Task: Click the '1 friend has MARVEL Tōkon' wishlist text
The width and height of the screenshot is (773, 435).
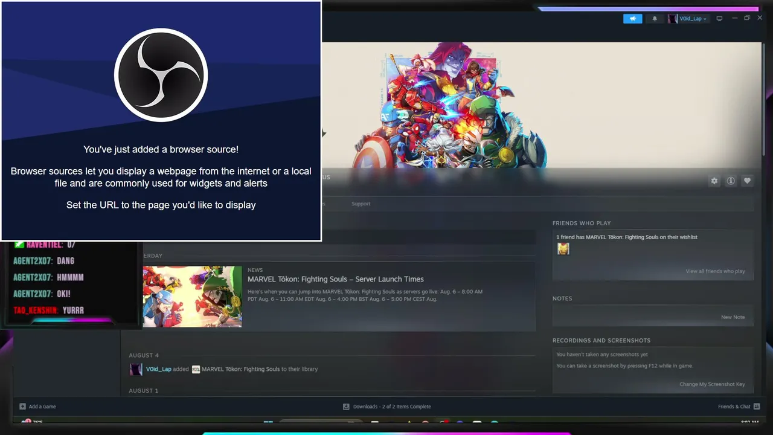Action: (627, 237)
